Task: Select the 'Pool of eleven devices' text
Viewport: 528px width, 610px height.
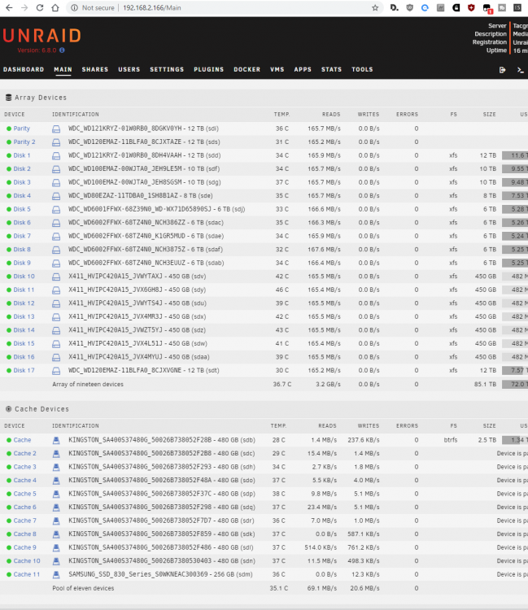Action: 83,588
